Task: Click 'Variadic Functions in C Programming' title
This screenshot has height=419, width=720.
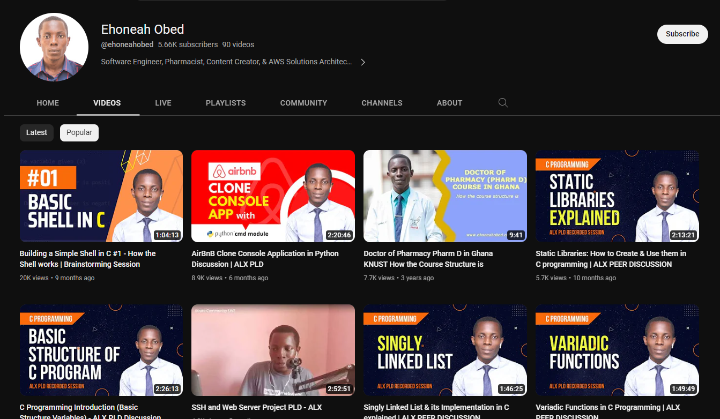Action: [x=608, y=411]
